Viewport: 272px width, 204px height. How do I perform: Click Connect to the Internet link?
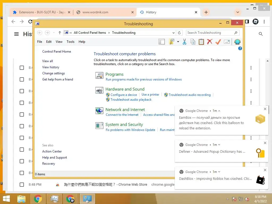tap(122, 115)
